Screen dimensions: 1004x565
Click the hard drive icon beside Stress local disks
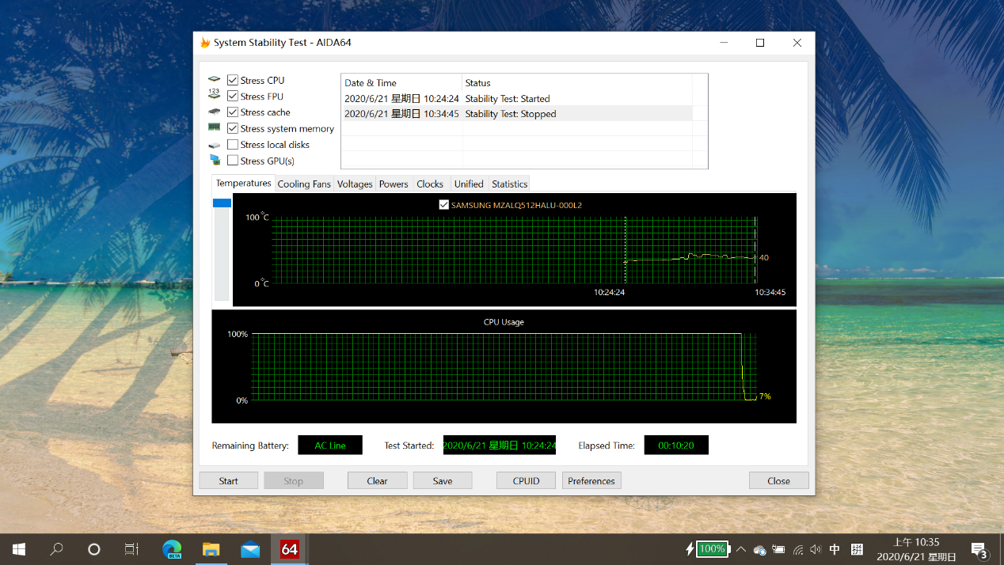pyautogui.click(x=215, y=145)
